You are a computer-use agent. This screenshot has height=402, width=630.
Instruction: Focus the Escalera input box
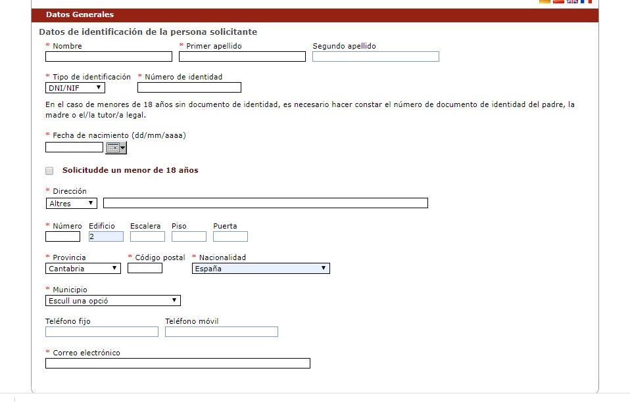click(x=147, y=236)
